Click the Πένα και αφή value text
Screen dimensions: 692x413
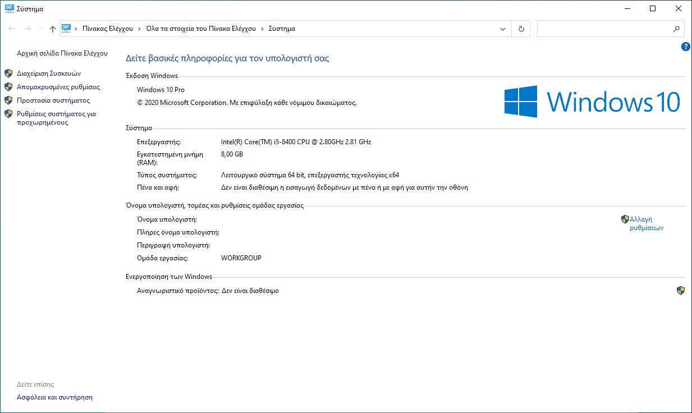(345, 187)
